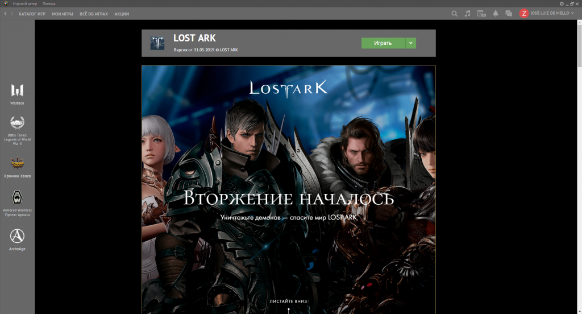Open notifications bell icon

(496, 14)
